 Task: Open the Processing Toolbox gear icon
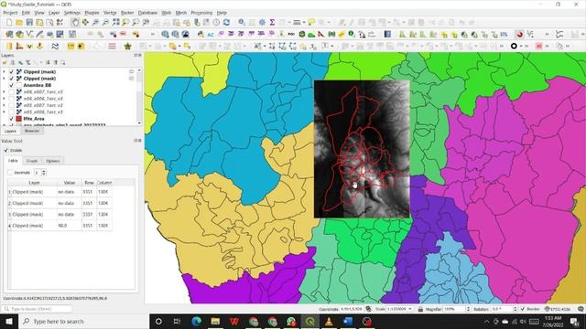(263, 22)
